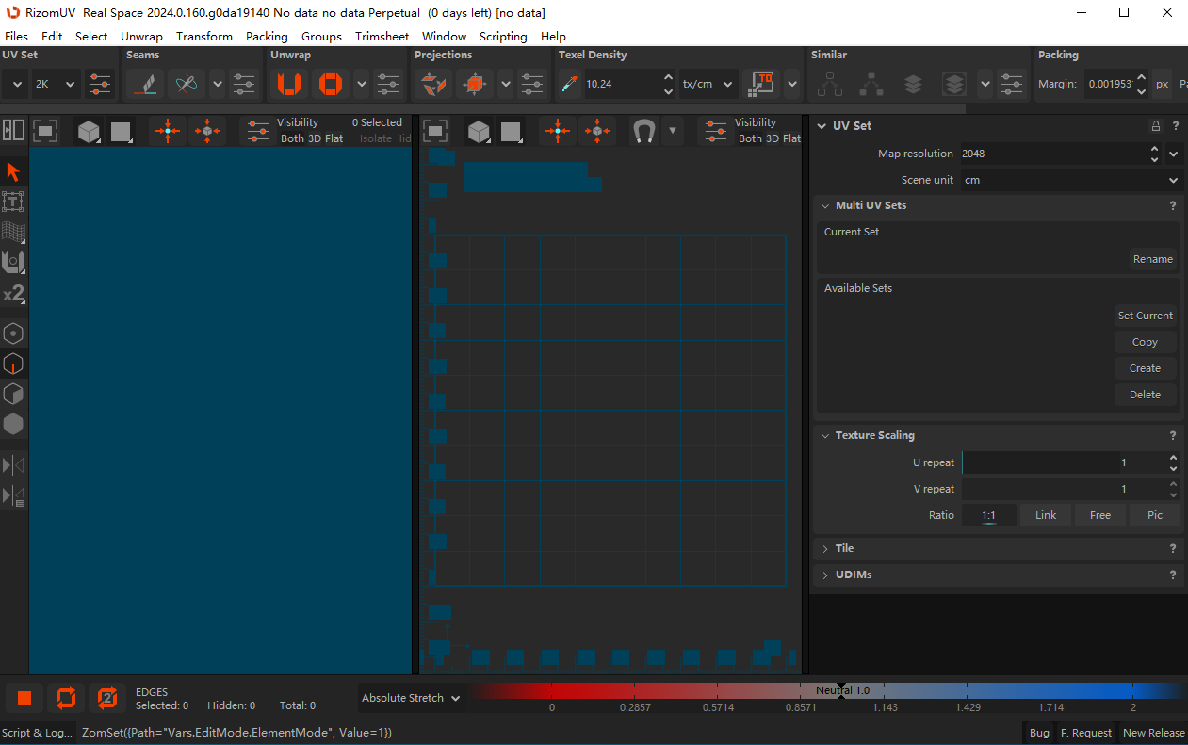Image resolution: width=1188 pixels, height=745 pixels.
Task: Select the arrow selection tool
Action: 13,171
